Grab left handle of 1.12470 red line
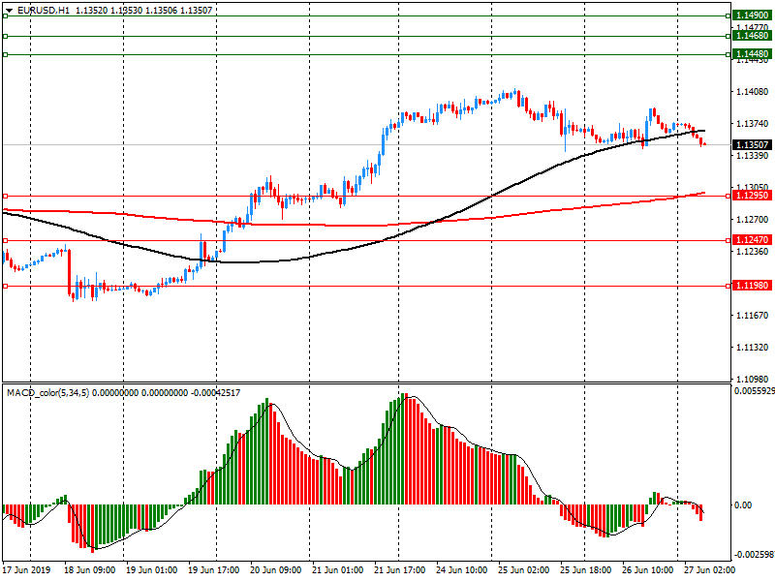 tap(6, 240)
